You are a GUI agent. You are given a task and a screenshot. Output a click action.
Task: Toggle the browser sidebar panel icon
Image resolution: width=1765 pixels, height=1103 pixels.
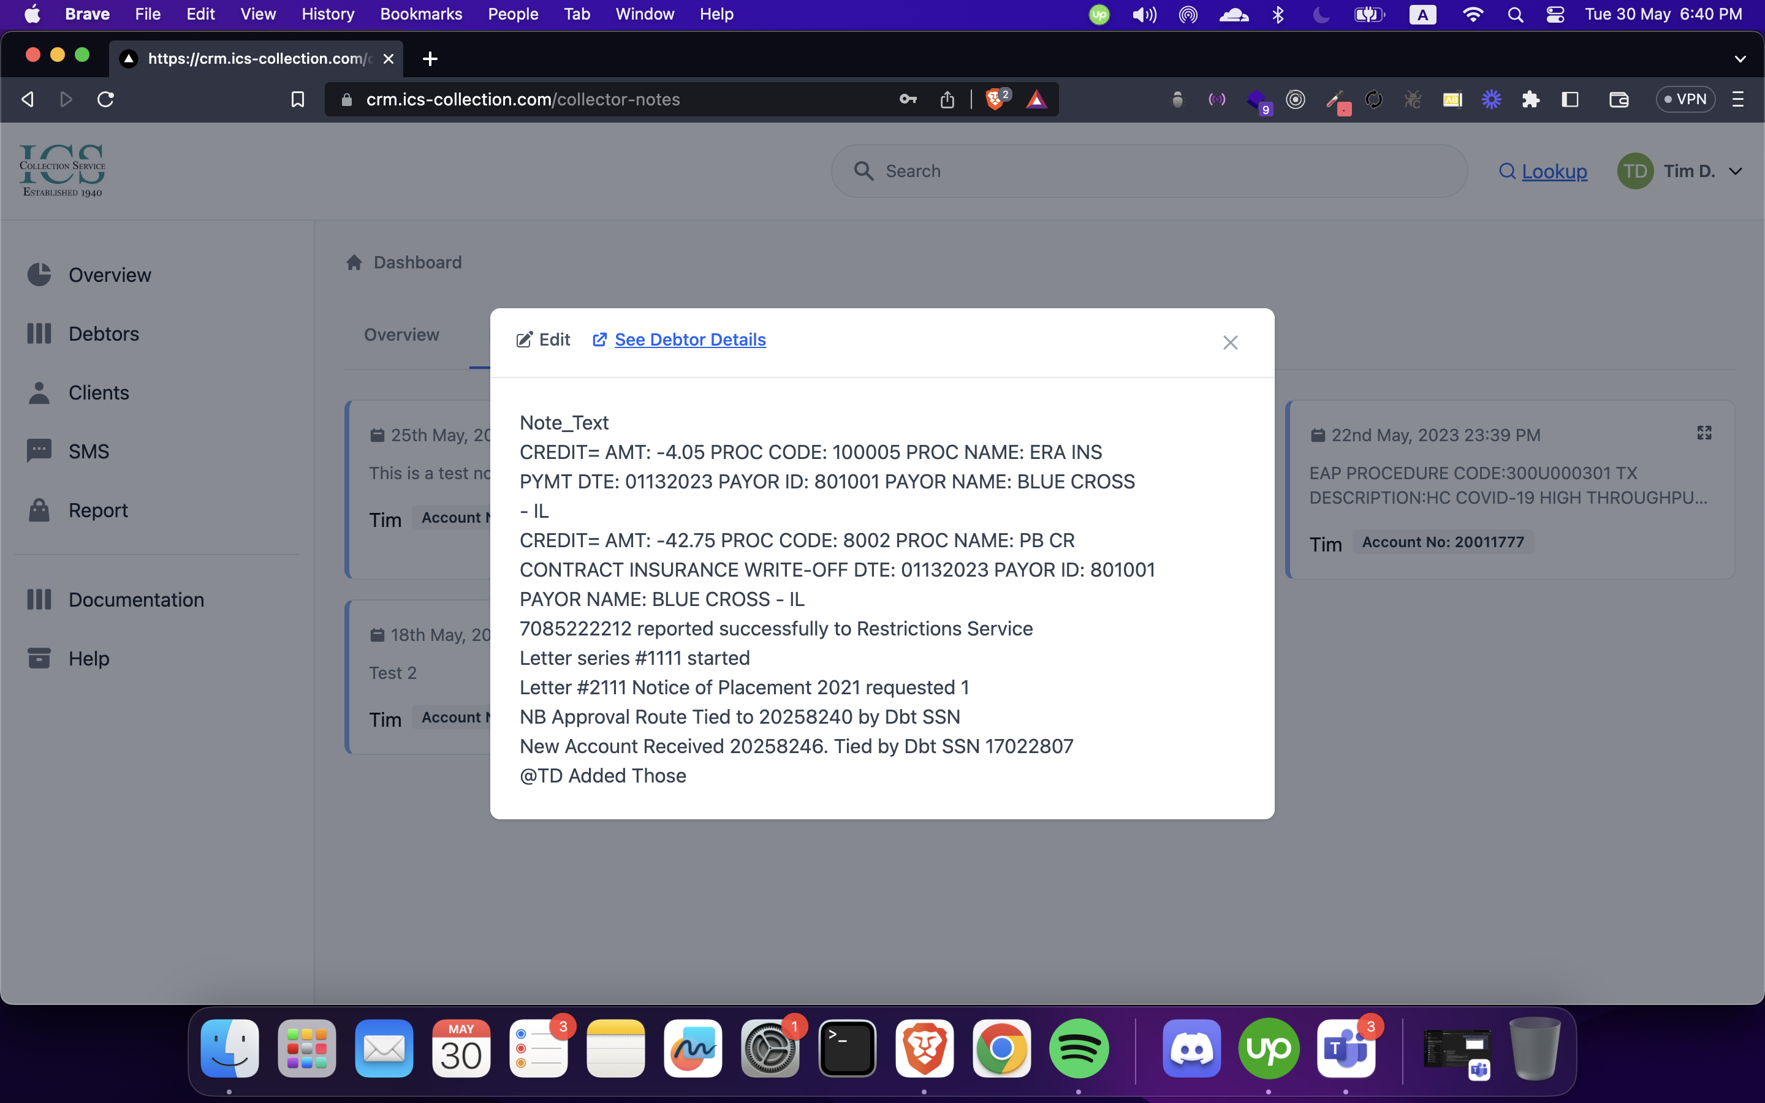click(x=1570, y=99)
